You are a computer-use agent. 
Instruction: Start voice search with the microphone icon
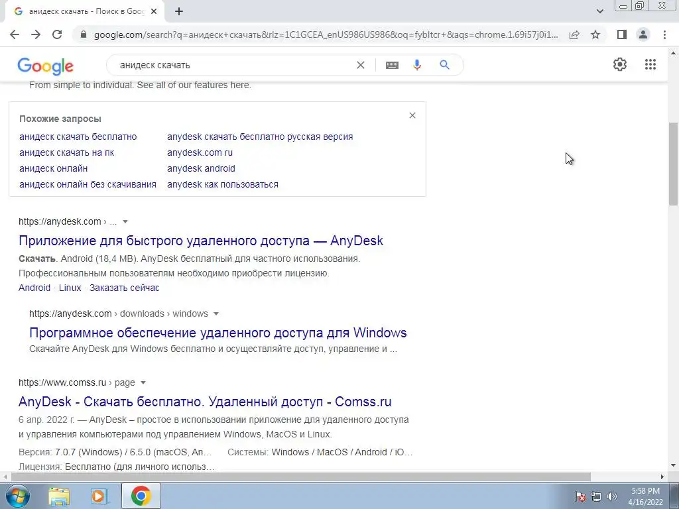pos(417,65)
